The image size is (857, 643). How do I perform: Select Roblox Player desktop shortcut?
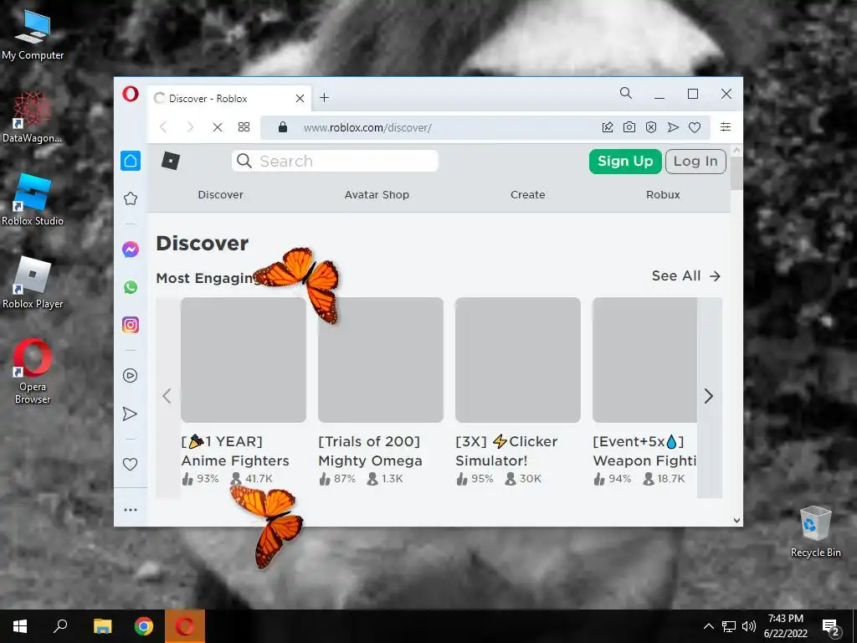(x=33, y=283)
